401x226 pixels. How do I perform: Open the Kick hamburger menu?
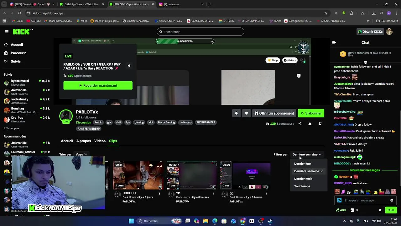click(x=7, y=32)
